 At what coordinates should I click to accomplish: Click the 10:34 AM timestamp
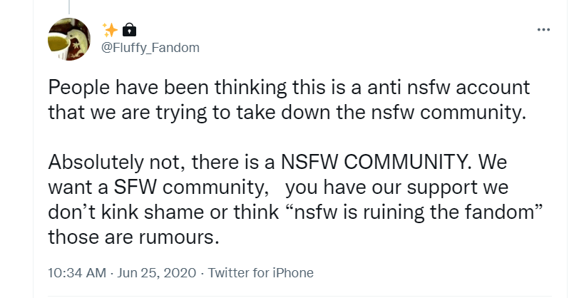(77, 273)
